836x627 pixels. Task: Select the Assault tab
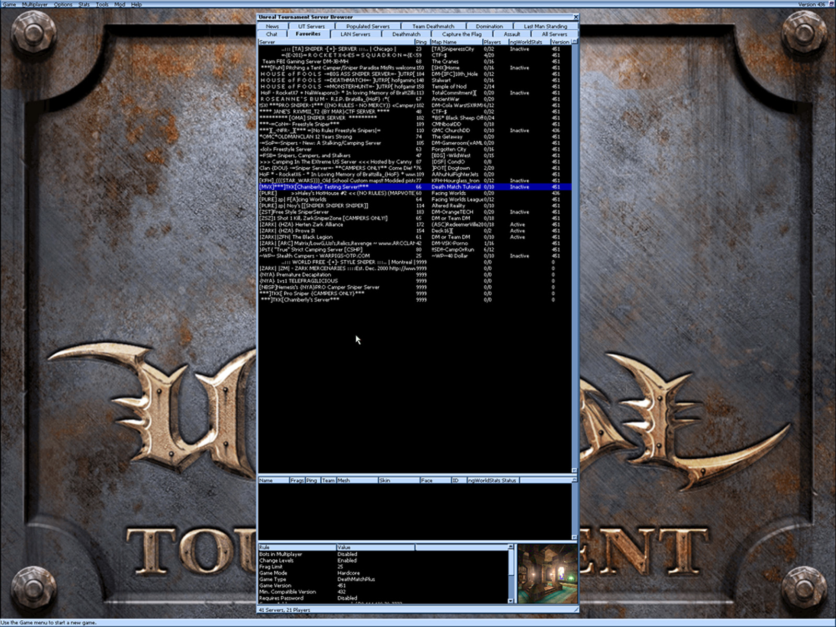coord(512,34)
